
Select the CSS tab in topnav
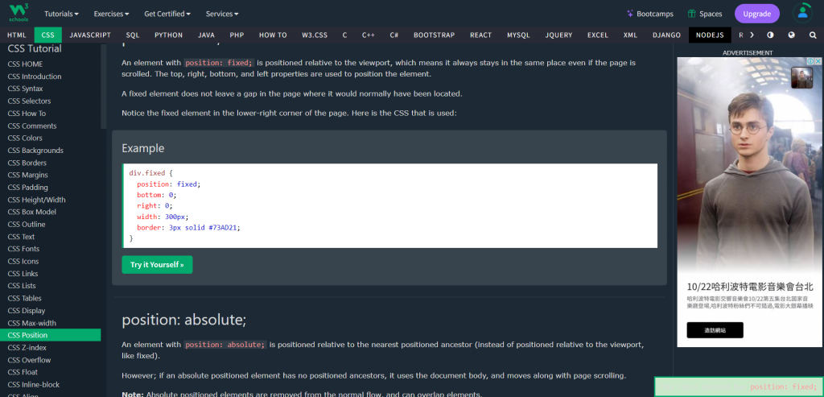[x=47, y=35]
